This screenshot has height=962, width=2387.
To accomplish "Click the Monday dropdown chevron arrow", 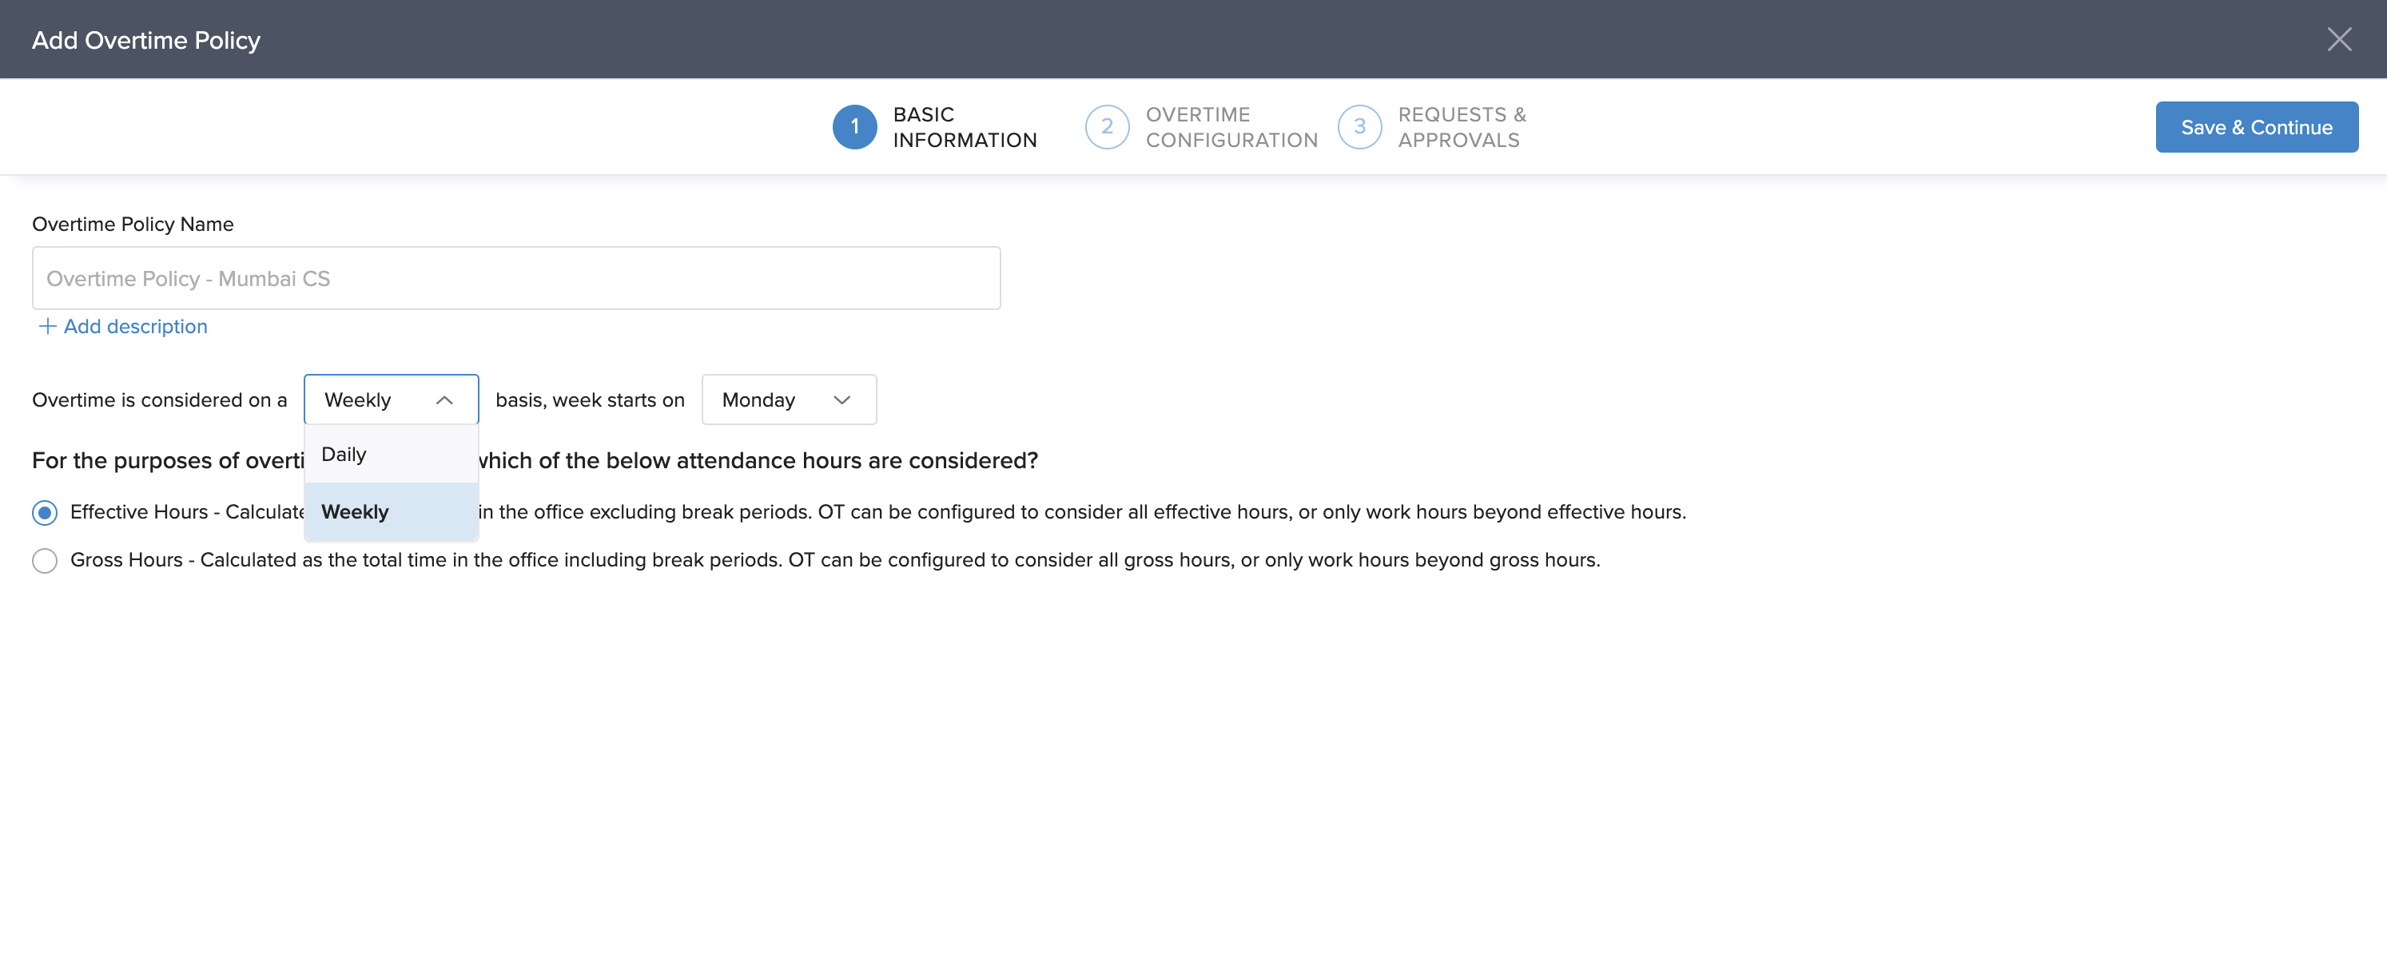I will tap(841, 400).
